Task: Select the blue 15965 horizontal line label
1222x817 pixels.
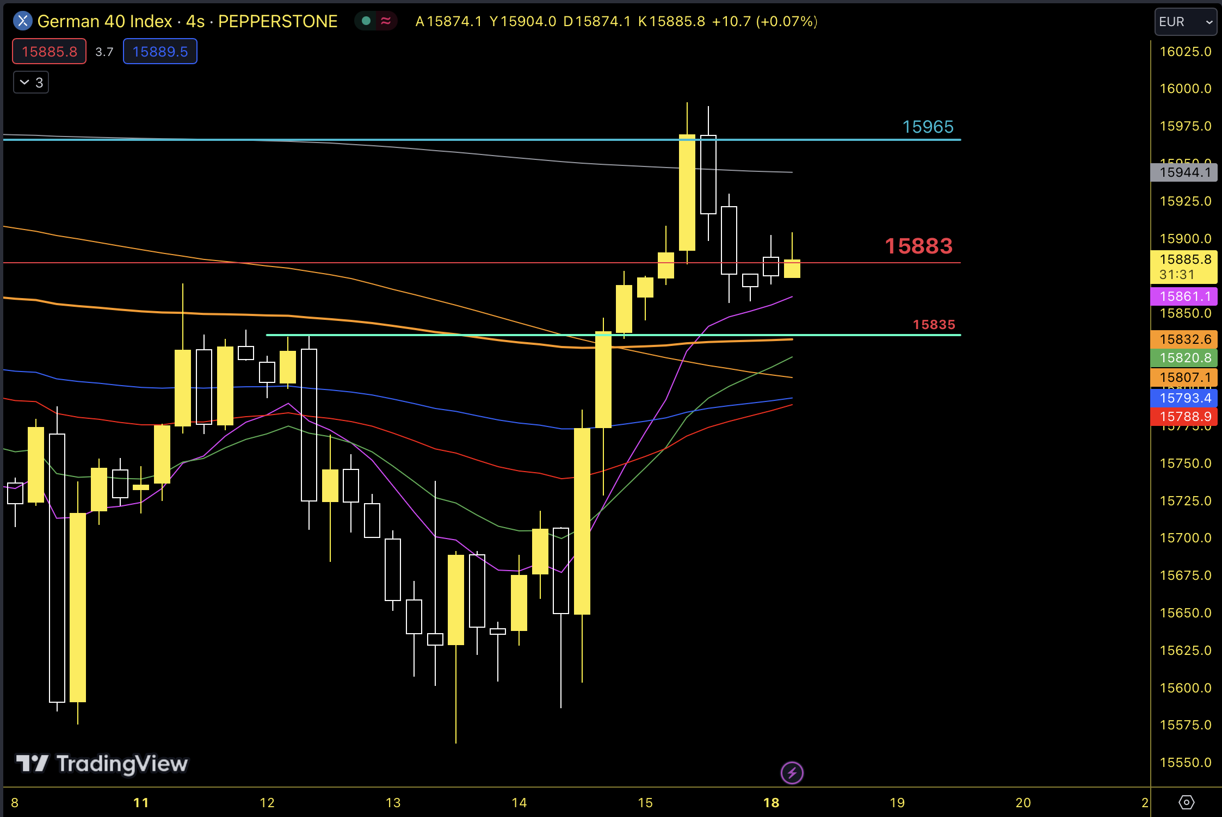Action: click(928, 127)
